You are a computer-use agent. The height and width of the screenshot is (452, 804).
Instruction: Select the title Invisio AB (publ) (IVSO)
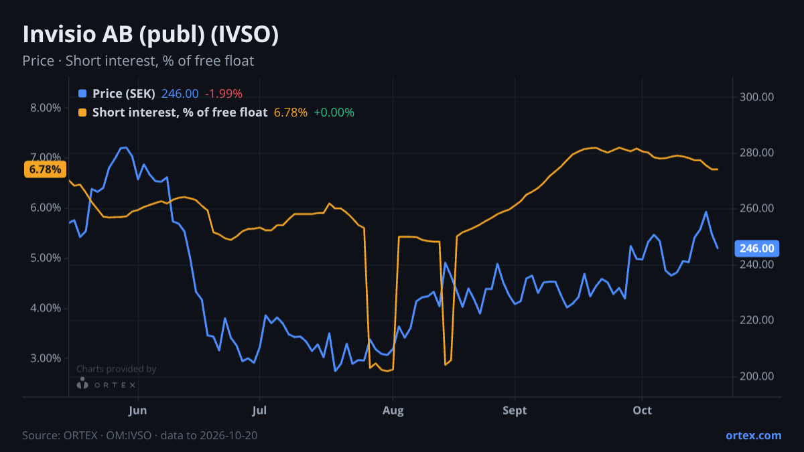pos(151,35)
